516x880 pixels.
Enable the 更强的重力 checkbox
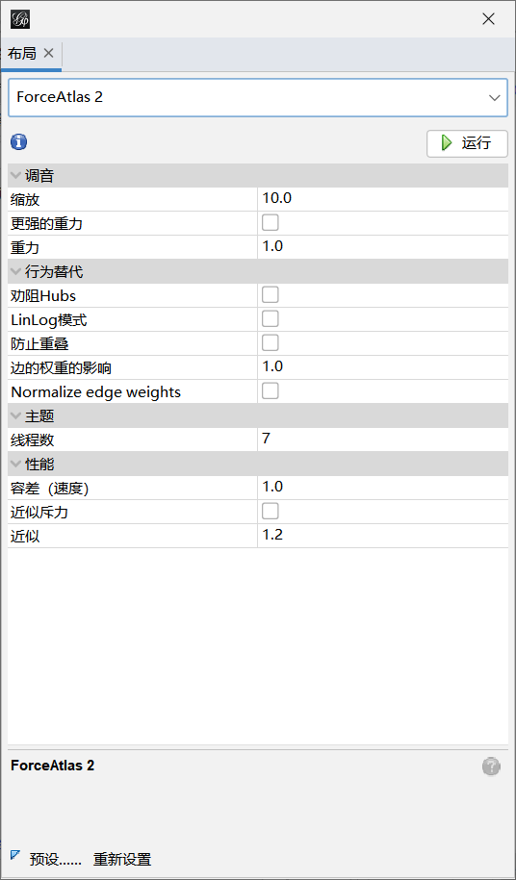tap(271, 223)
